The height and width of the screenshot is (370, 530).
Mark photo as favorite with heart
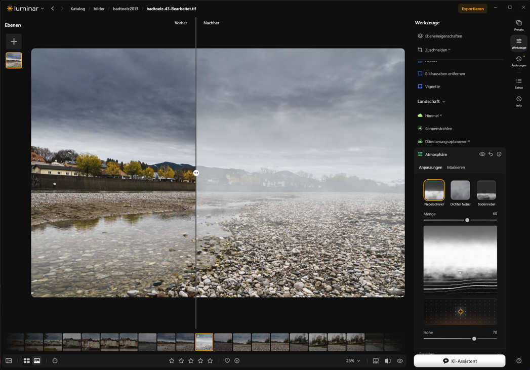(227, 360)
